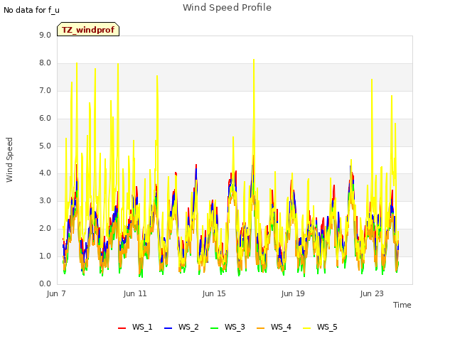
Task: Click the 0.0 y-axis tick label
Action: click(45, 284)
